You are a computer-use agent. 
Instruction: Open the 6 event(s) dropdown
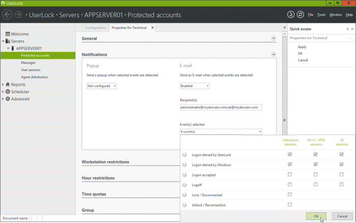click(x=221, y=132)
